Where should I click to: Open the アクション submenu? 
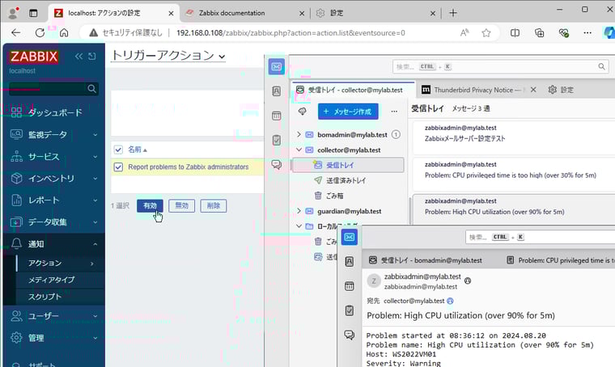[x=61, y=264]
